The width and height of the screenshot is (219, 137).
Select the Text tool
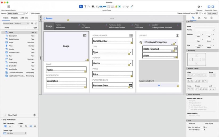point(85,7)
